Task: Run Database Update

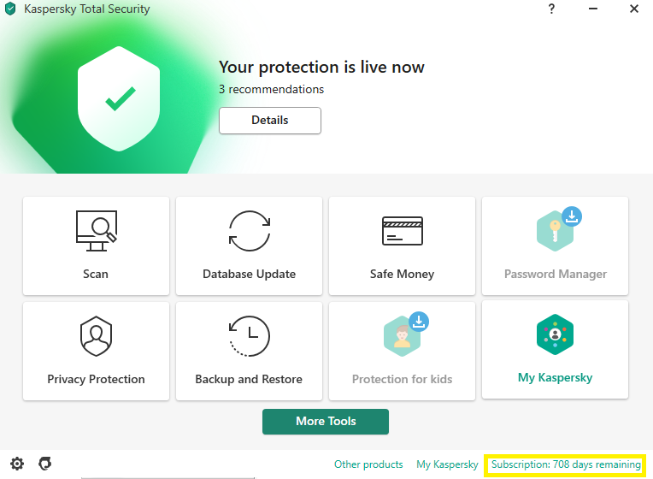Action: [x=249, y=246]
